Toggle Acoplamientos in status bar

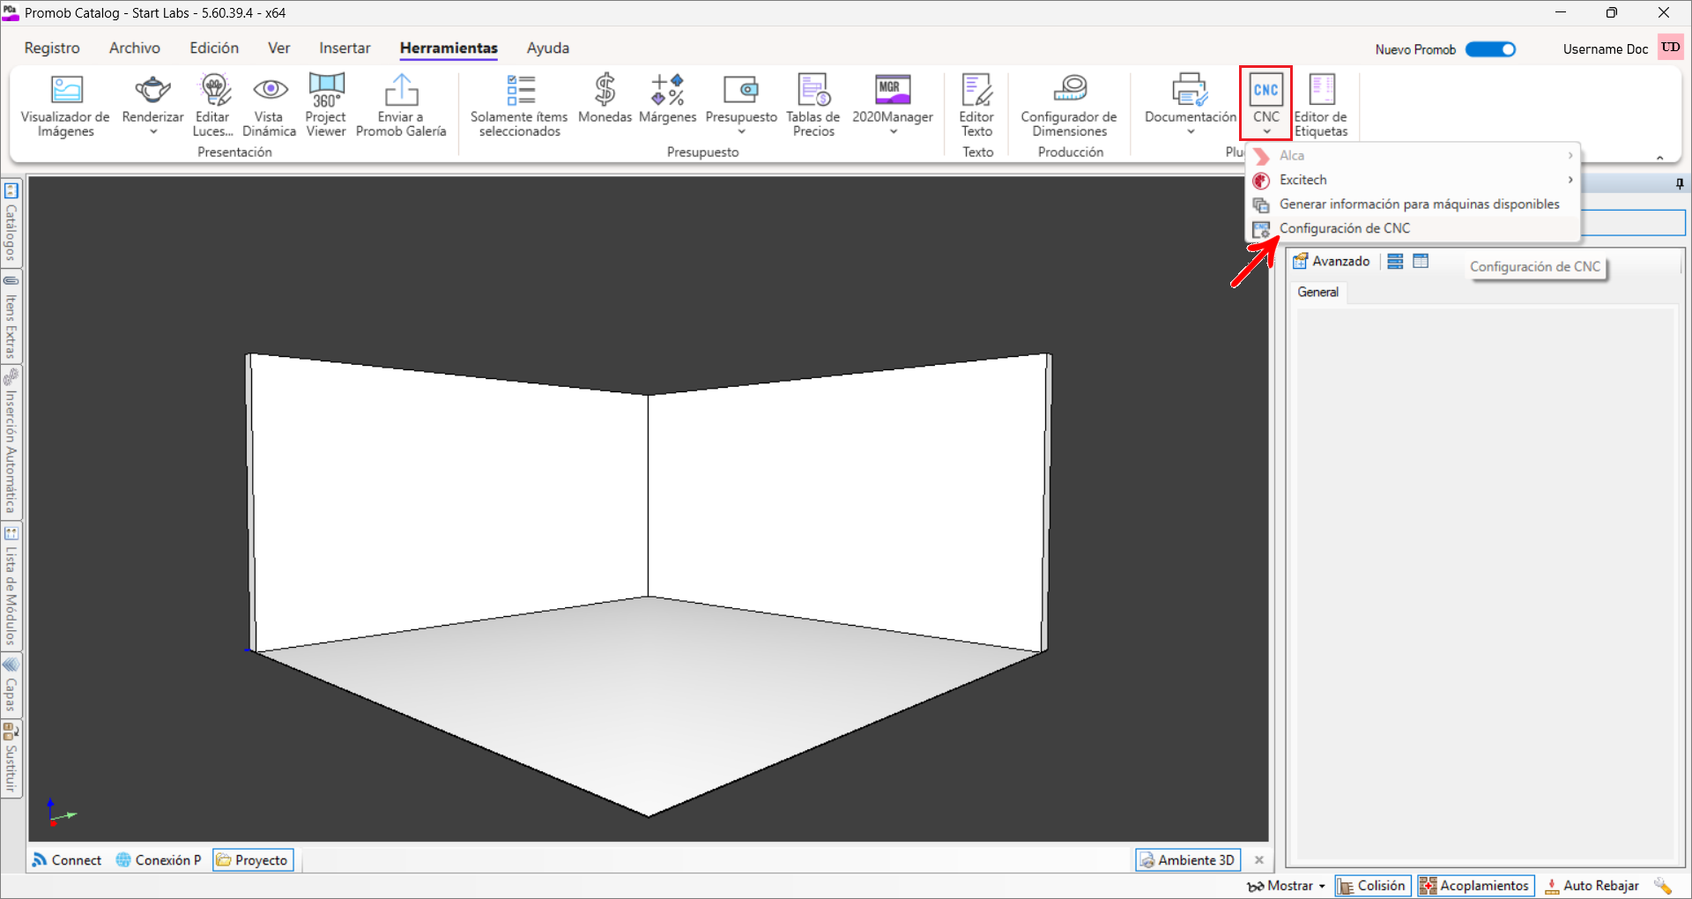coord(1476,886)
